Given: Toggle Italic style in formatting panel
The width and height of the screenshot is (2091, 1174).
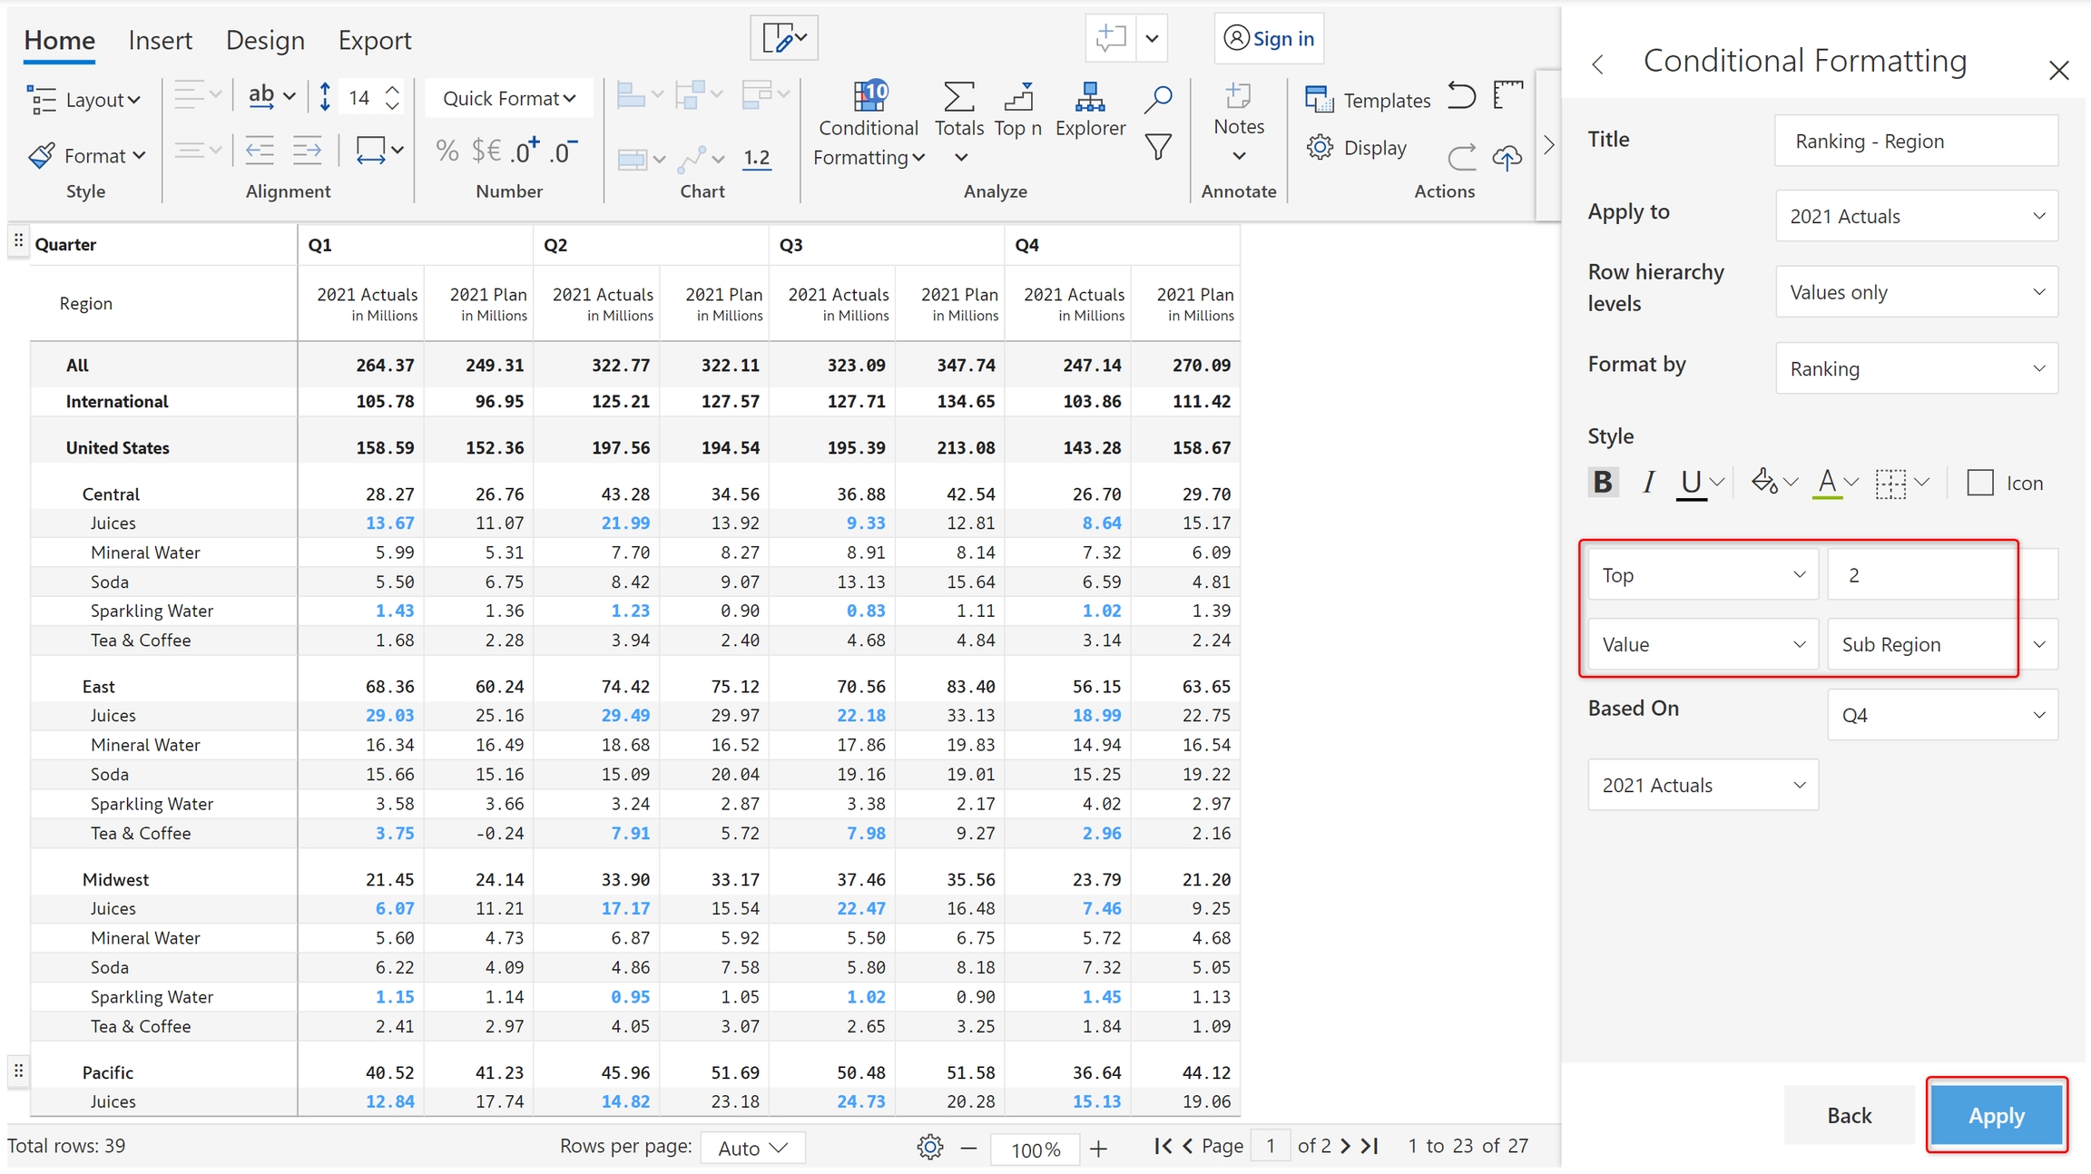Looking at the screenshot, I should pos(1648,483).
